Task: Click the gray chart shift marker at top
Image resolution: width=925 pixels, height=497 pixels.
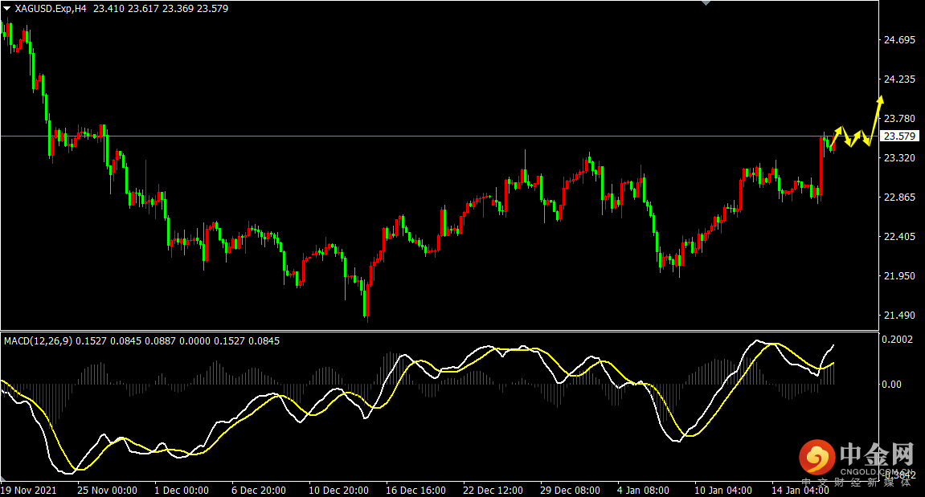Action: (706, 3)
